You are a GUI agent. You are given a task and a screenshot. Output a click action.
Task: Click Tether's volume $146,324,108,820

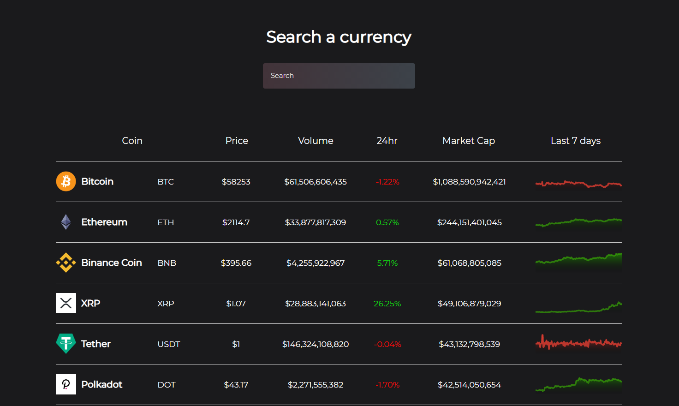(x=316, y=344)
